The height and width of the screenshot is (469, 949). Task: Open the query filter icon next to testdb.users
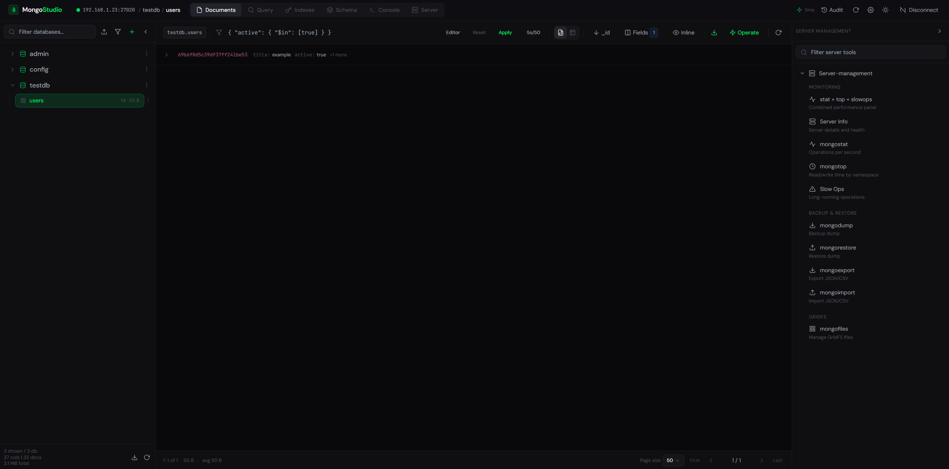219,33
